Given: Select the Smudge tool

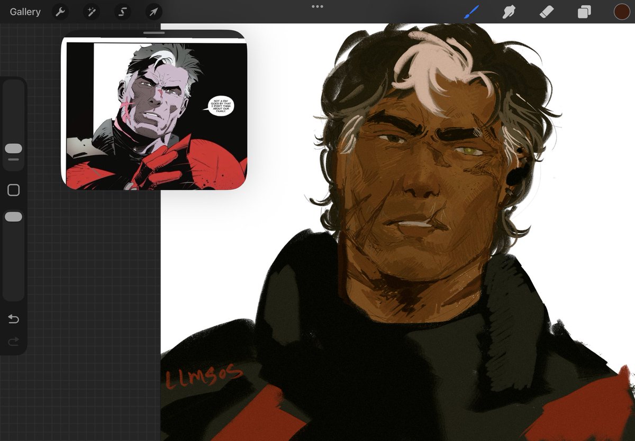Looking at the screenshot, I should (509, 12).
